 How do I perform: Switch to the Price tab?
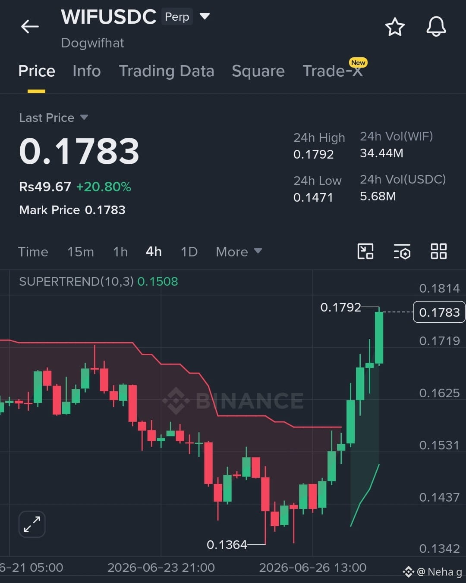[37, 71]
